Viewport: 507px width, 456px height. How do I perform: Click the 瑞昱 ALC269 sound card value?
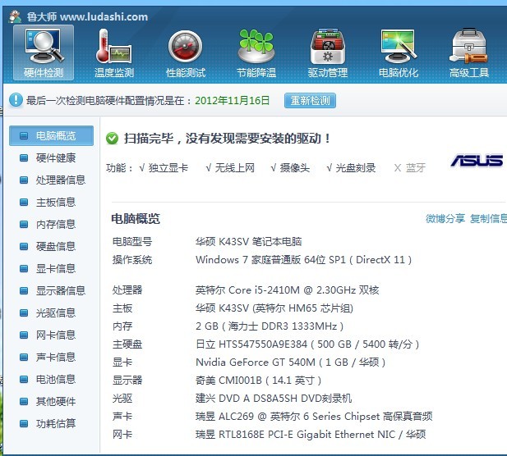tap(314, 417)
